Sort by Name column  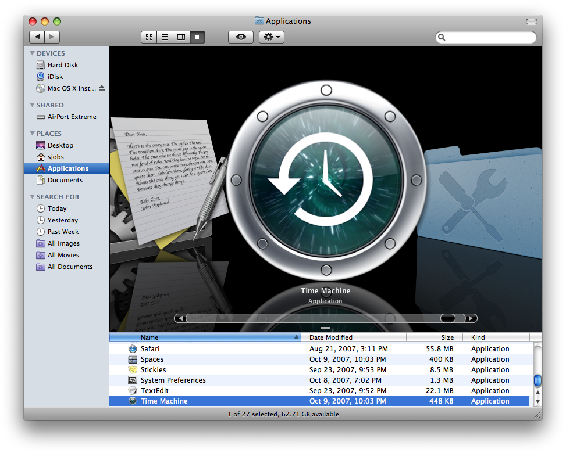click(x=205, y=337)
